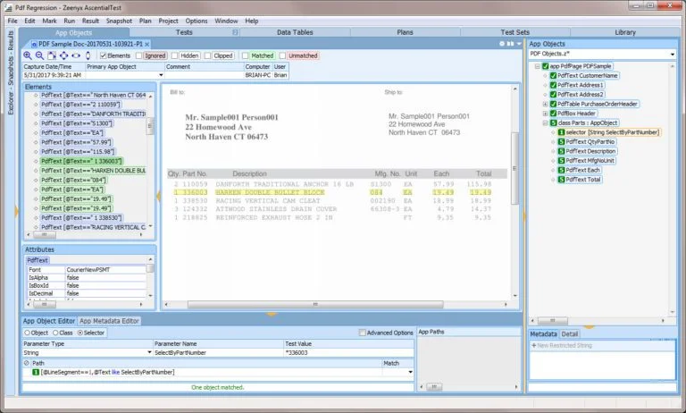Select the Object radio button
The height and width of the screenshot is (413, 686).
(x=27, y=333)
